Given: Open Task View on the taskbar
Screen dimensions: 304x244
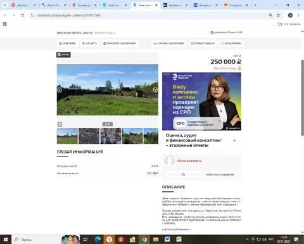Looking at the screenshot, I should click(x=85, y=240).
